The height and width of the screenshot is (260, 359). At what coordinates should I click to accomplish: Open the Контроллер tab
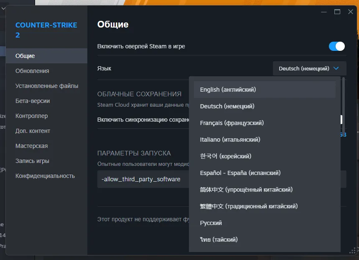coord(46,116)
